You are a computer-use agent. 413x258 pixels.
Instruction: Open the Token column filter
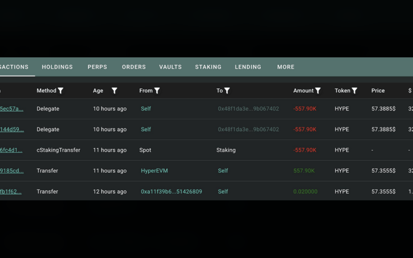[355, 91]
